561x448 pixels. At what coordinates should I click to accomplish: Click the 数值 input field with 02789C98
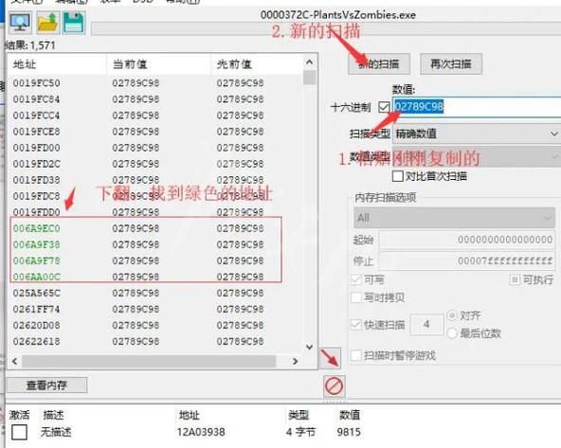[477, 106]
